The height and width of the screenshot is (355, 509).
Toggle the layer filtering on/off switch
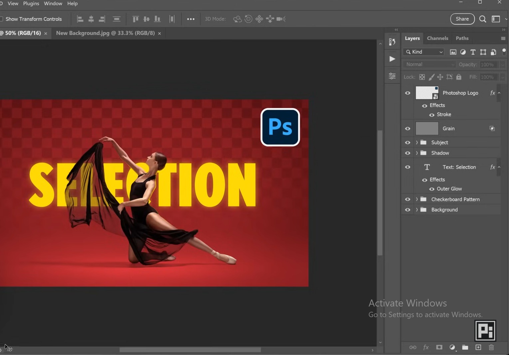[x=504, y=52]
